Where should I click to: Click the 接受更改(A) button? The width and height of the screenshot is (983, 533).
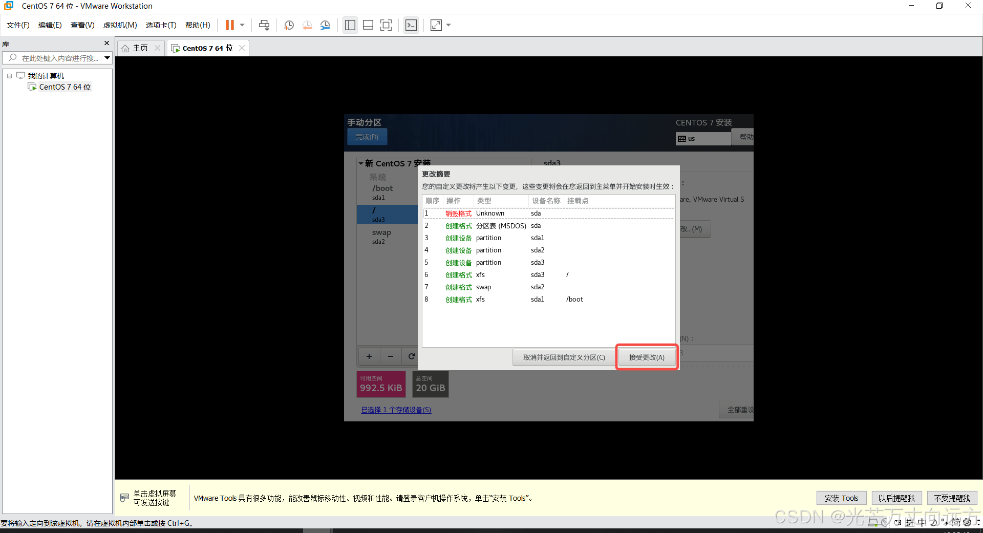pyautogui.click(x=647, y=357)
